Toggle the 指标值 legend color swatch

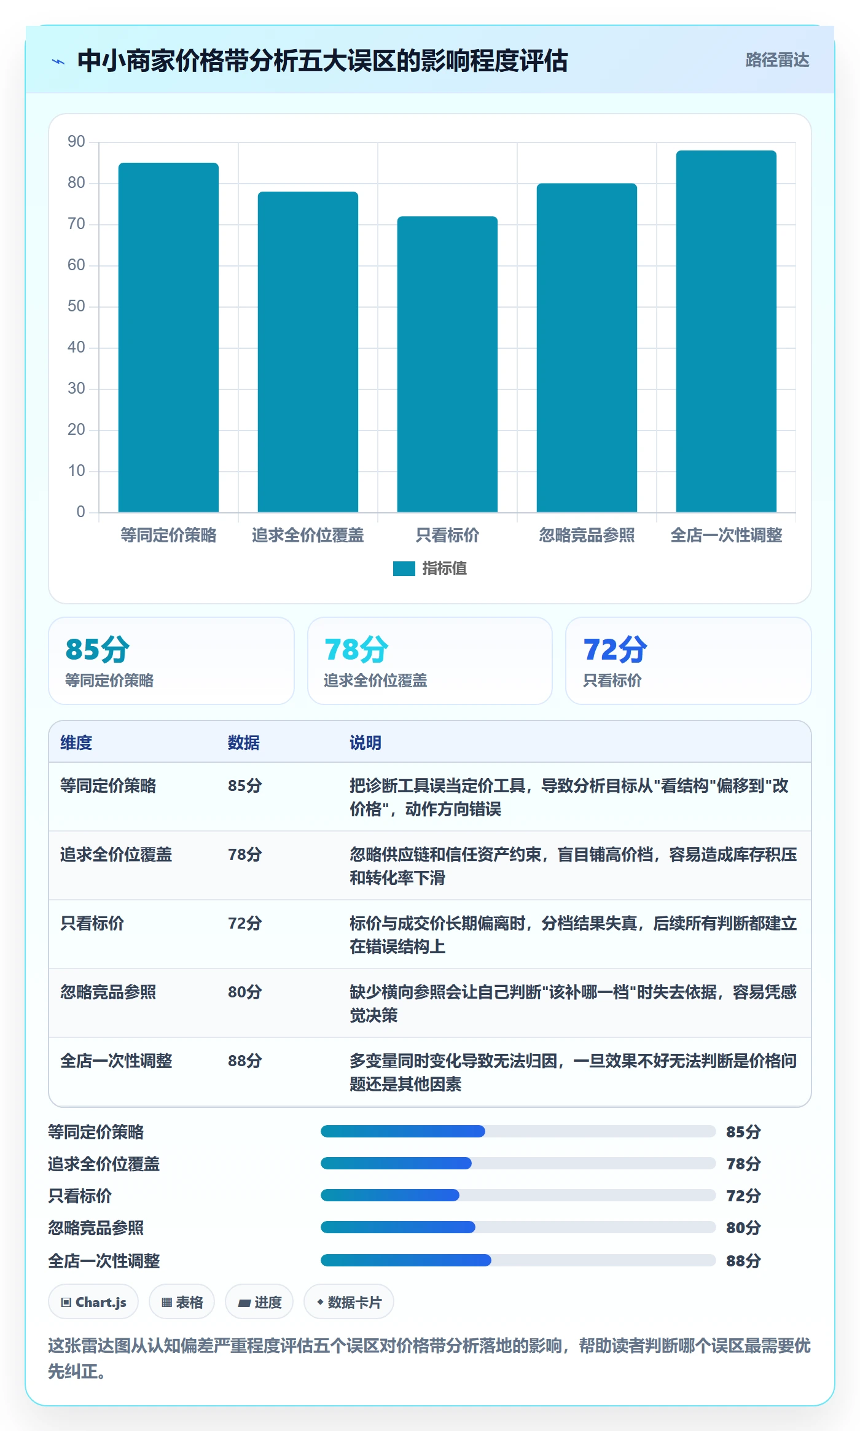[404, 569]
